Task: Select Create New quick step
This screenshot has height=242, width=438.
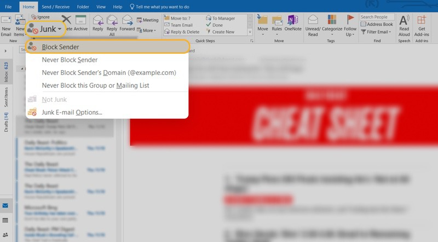Action: pos(221,32)
